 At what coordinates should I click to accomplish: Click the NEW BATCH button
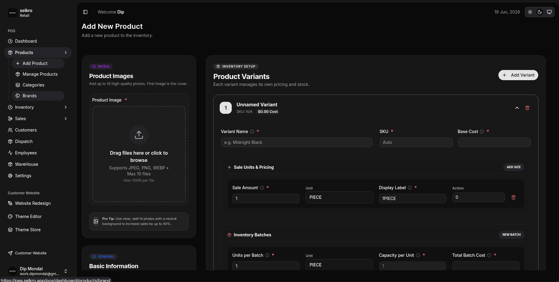click(511, 235)
